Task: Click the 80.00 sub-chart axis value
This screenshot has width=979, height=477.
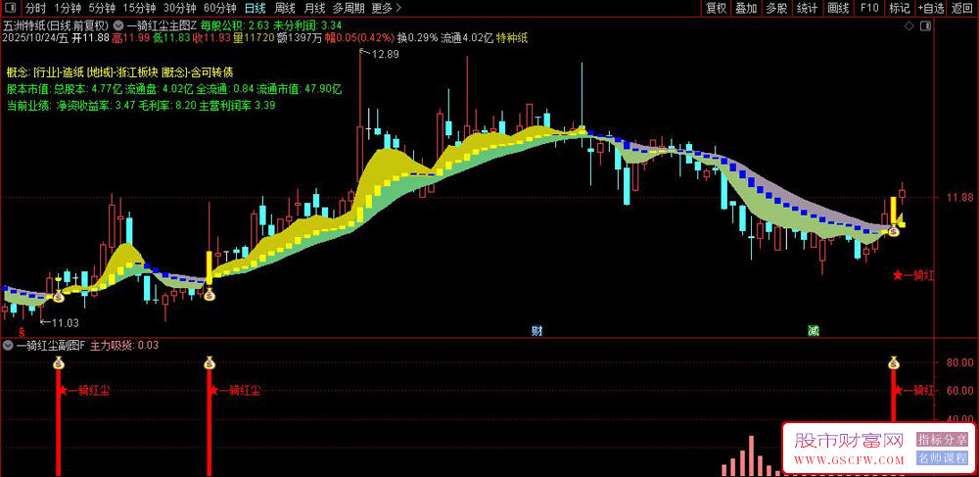Action: tap(960, 362)
